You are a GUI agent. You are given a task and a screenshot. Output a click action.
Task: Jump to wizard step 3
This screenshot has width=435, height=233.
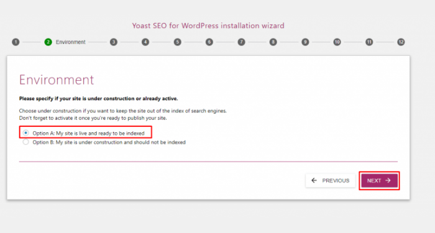[x=114, y=42]
